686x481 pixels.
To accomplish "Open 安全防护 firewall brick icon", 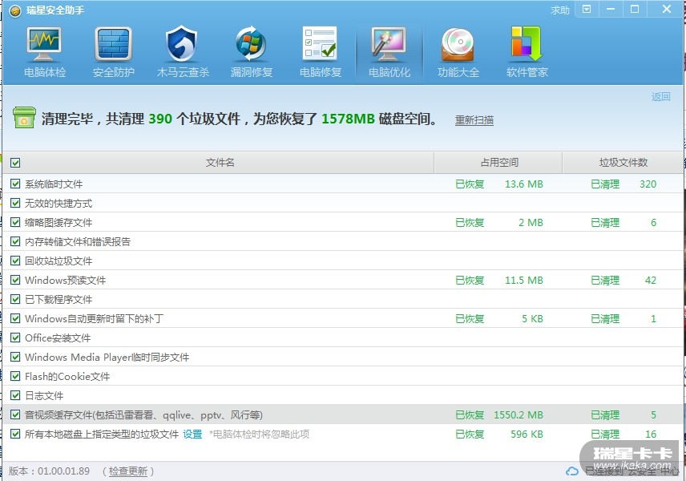I will (x=113, y=45).
